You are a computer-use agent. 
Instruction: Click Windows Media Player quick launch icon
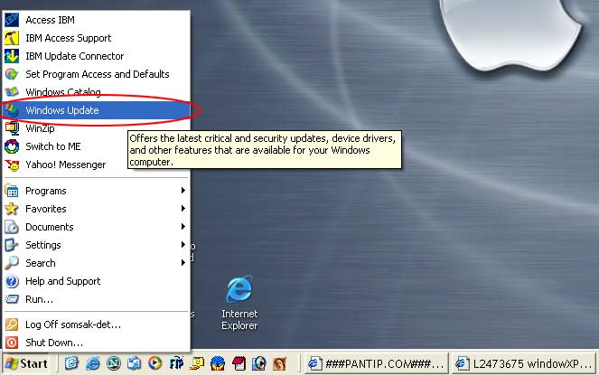point(154,363)
